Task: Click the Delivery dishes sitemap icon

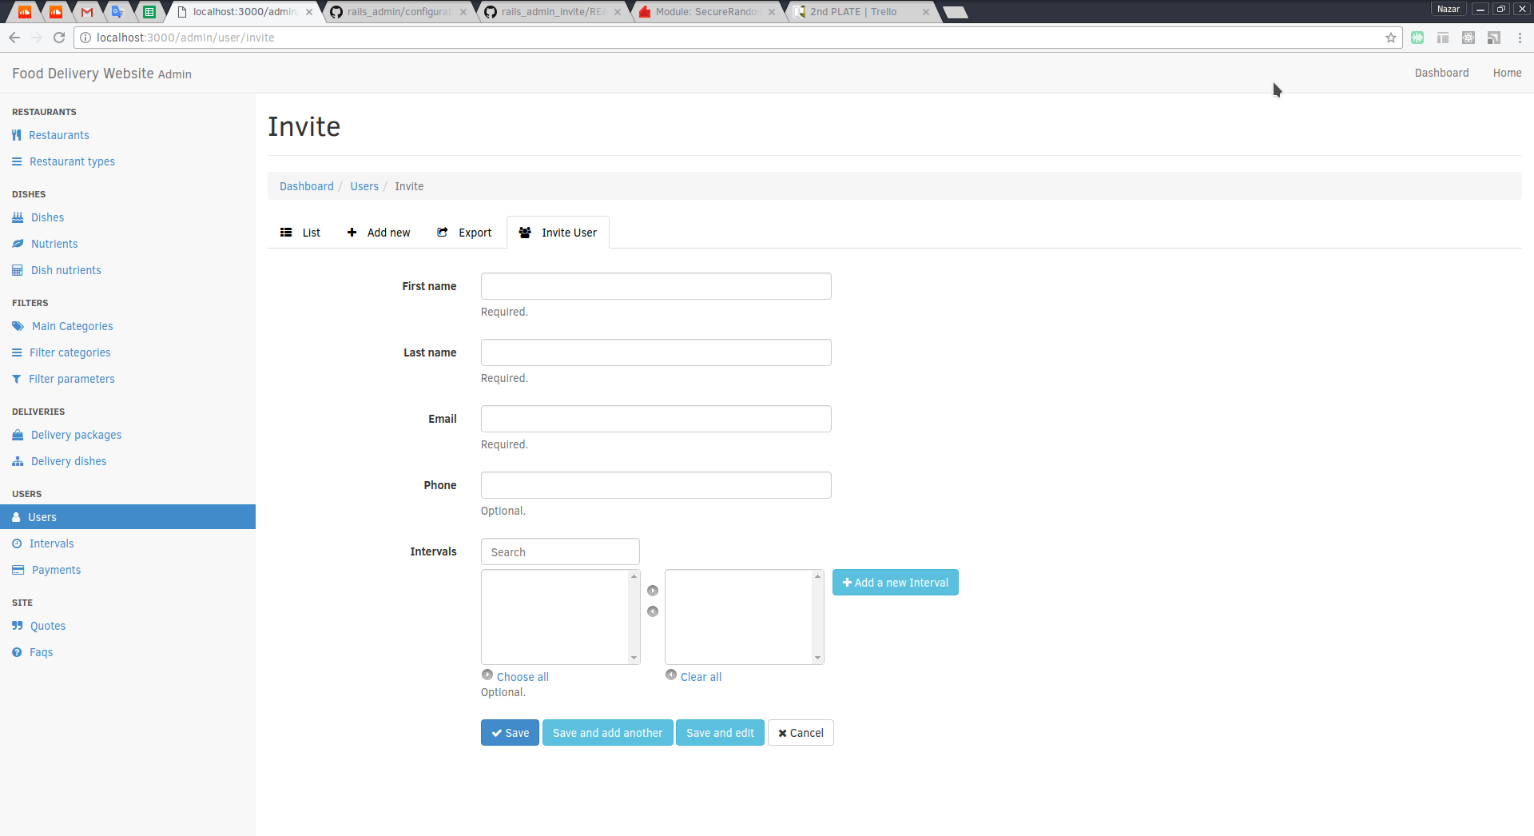Action: tap(18, 461)
